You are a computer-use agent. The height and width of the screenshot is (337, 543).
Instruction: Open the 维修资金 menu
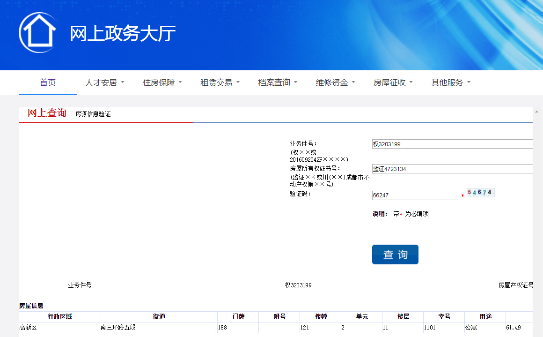335,83
